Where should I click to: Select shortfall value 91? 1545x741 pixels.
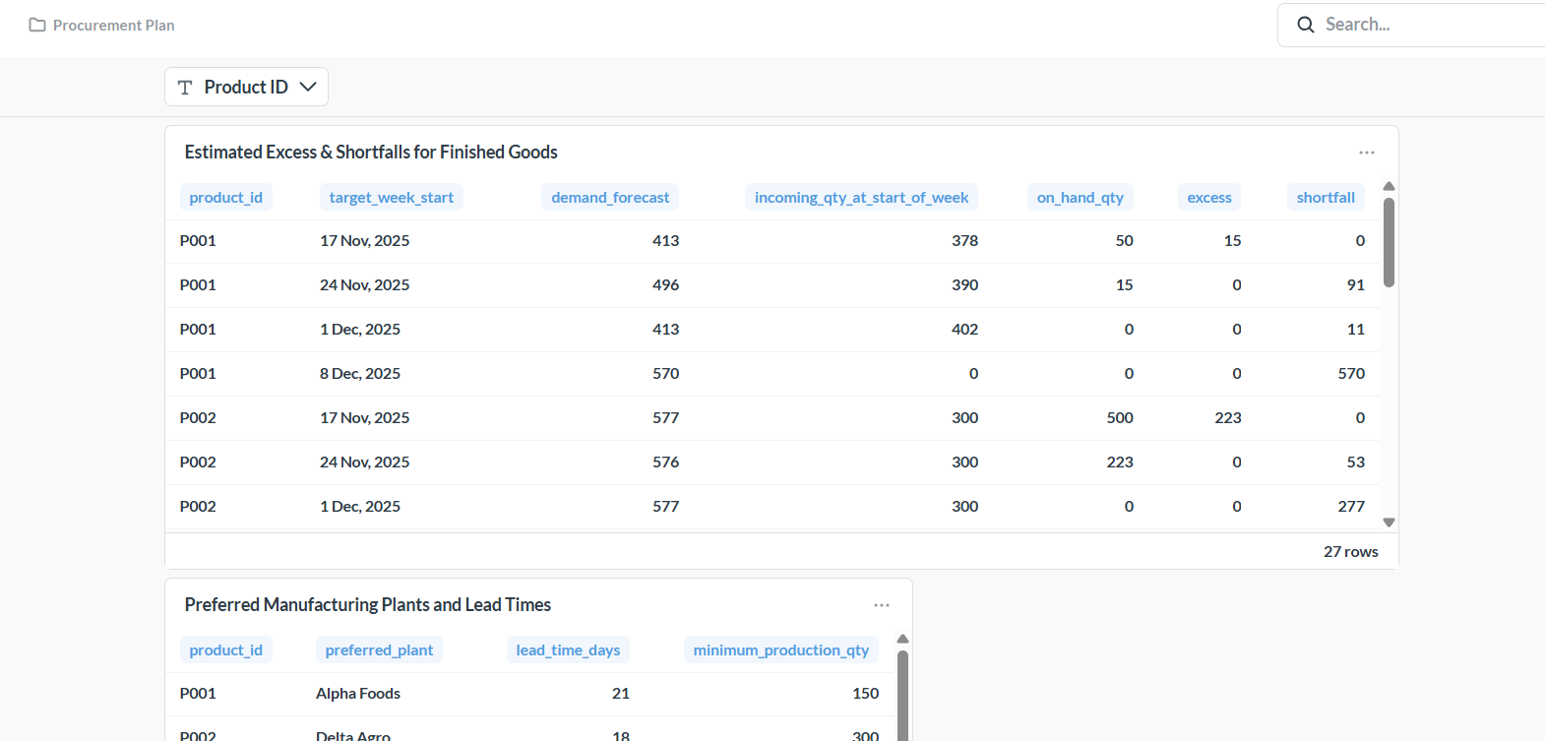tap(1356, 285)
